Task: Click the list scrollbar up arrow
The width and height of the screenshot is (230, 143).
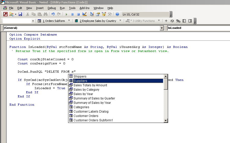Action: (x=166, y=76)
